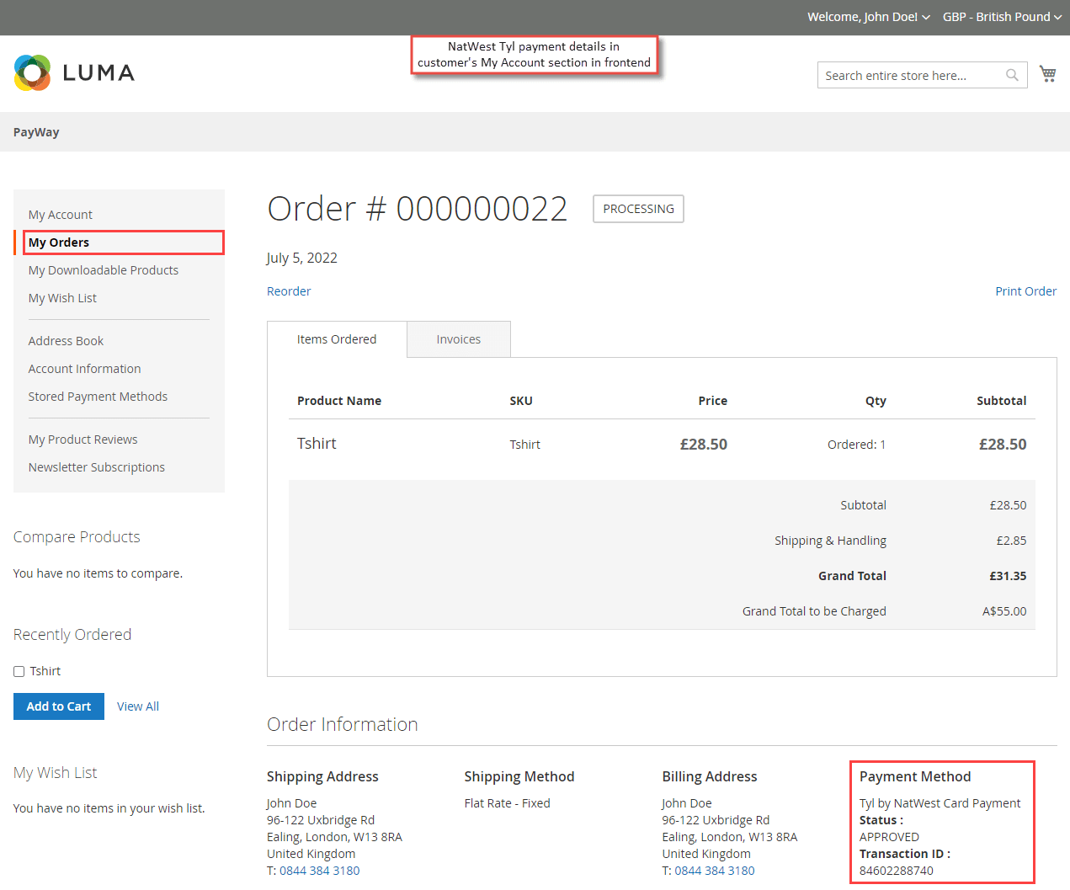This screenshot has height=890, width=1070.
Task: Click the APPROVED payment status text
Action: click(x=889, y=837)
